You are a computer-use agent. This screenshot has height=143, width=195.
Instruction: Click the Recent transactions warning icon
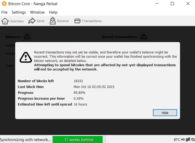tap(144, 37)
